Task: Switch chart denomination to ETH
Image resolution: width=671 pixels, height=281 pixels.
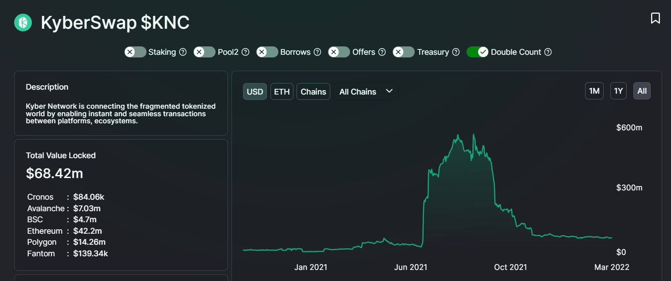Action: (282, 91)
